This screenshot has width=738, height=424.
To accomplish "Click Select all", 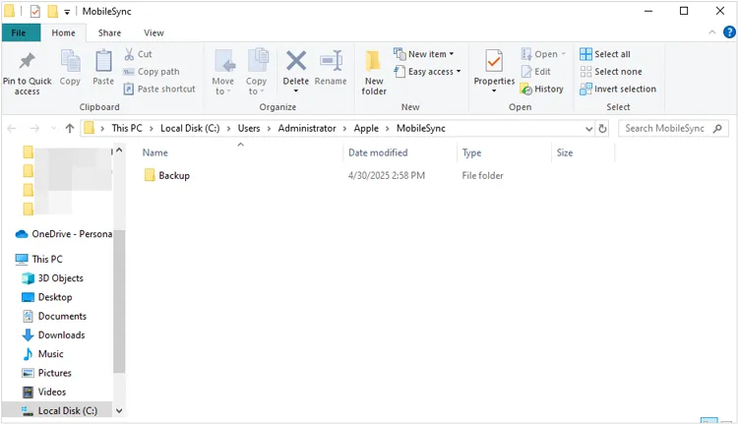I will [605, 54].
